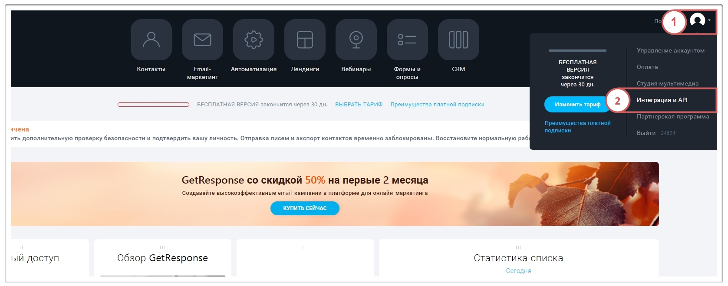Screen dimensions: 728x286
Task: Open the CRM columns icon
Action: pyautogui.click(x=458, y=40)
